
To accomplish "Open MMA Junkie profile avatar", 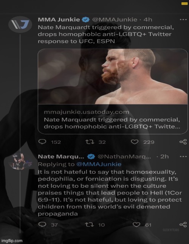I will tap(20, 25).
